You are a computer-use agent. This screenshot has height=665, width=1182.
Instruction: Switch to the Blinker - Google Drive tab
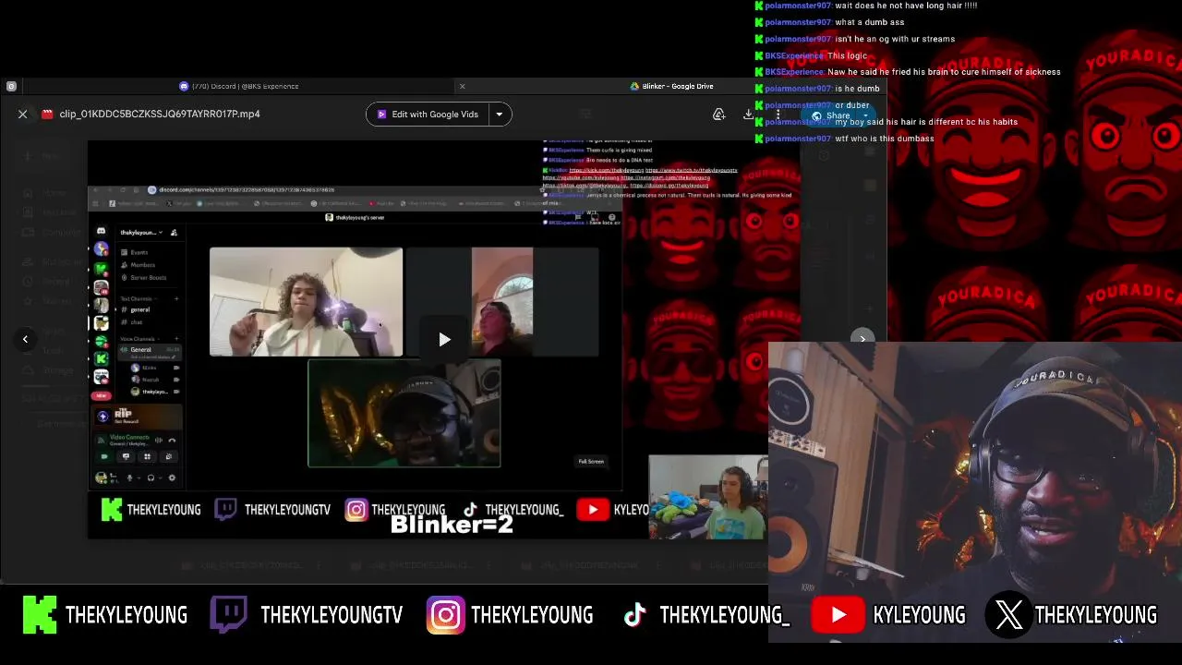(x=671, y=86)
